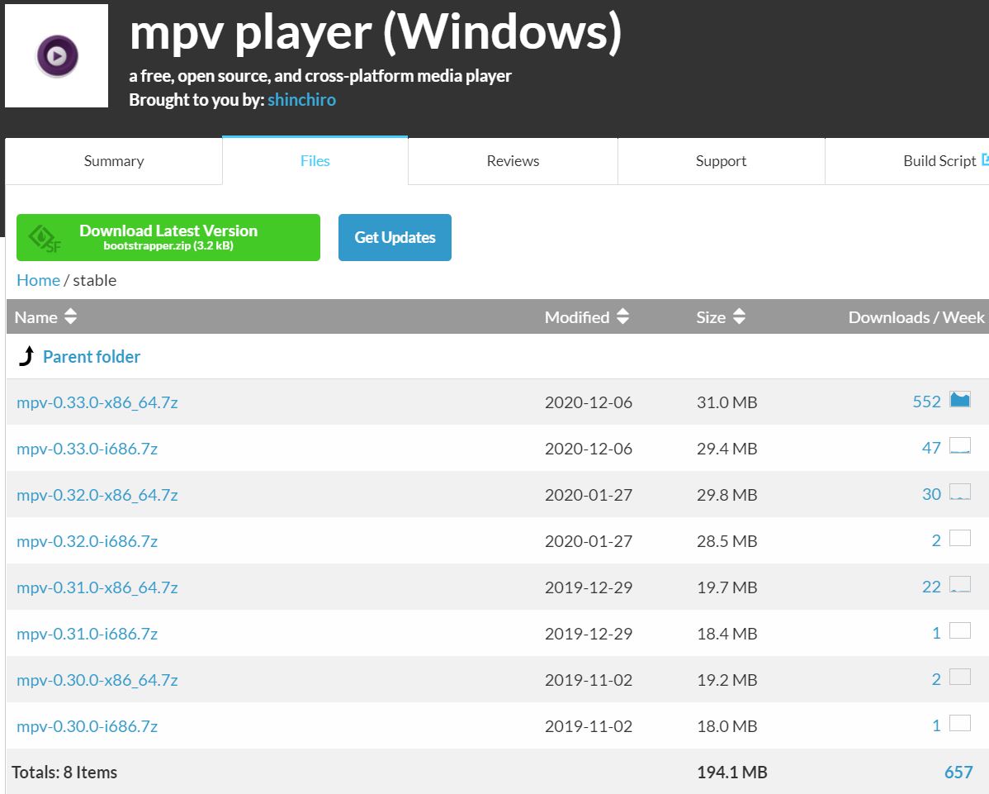This screenshot has height=794, width=989.
Task: Download mpv-0.32.0-i686.7z file
Action: point(87,541)
